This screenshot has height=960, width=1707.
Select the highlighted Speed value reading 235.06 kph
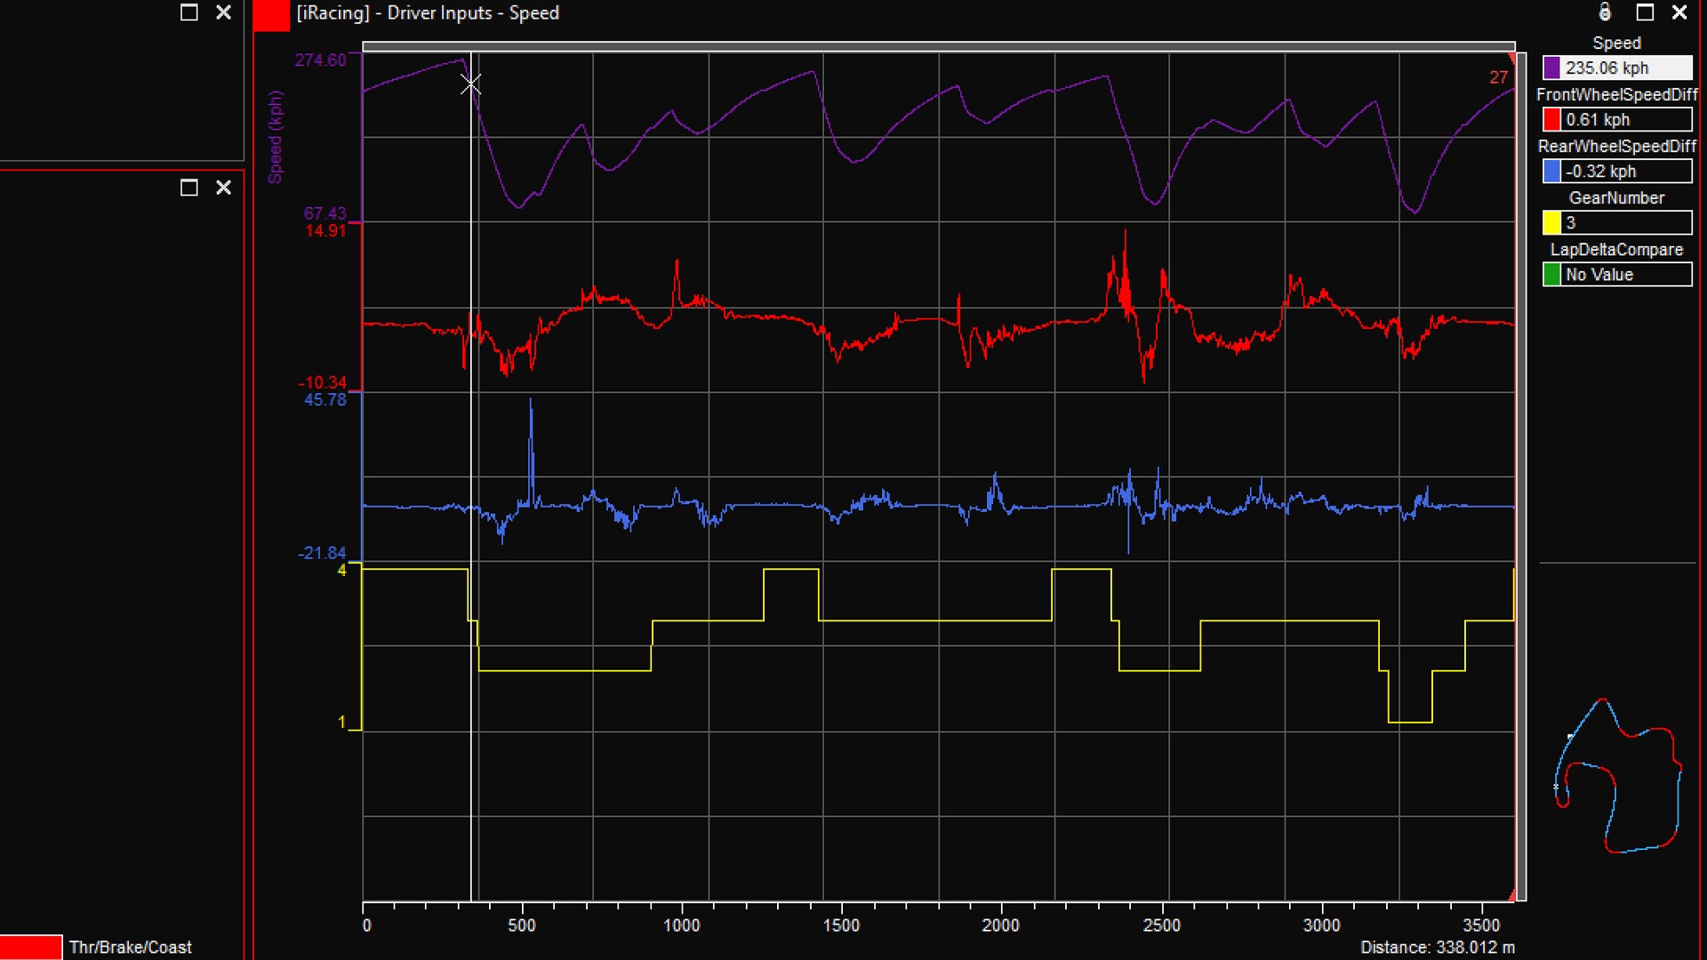[x=1618, y=68]
